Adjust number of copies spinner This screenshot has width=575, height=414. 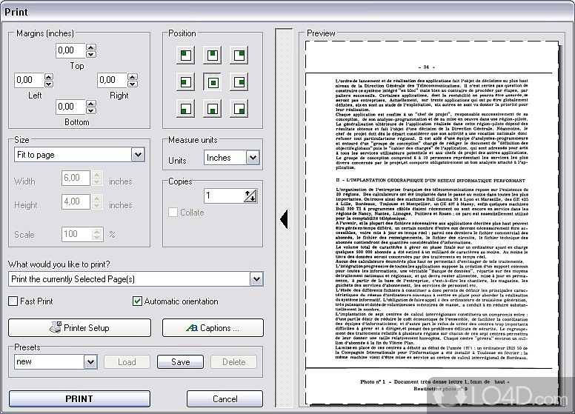pos(250,196)
